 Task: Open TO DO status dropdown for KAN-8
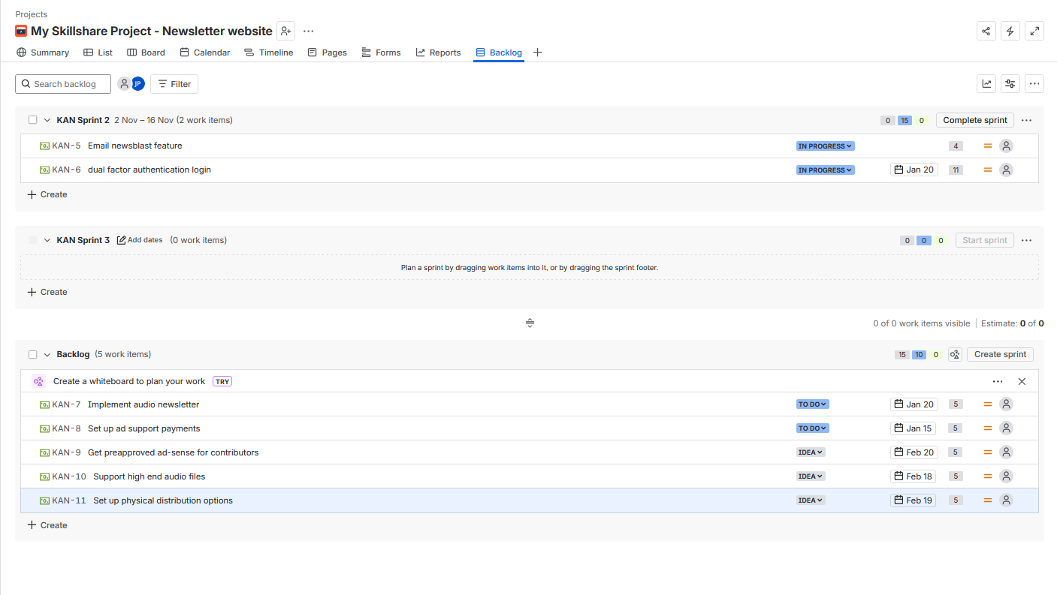tap(812, 428)
